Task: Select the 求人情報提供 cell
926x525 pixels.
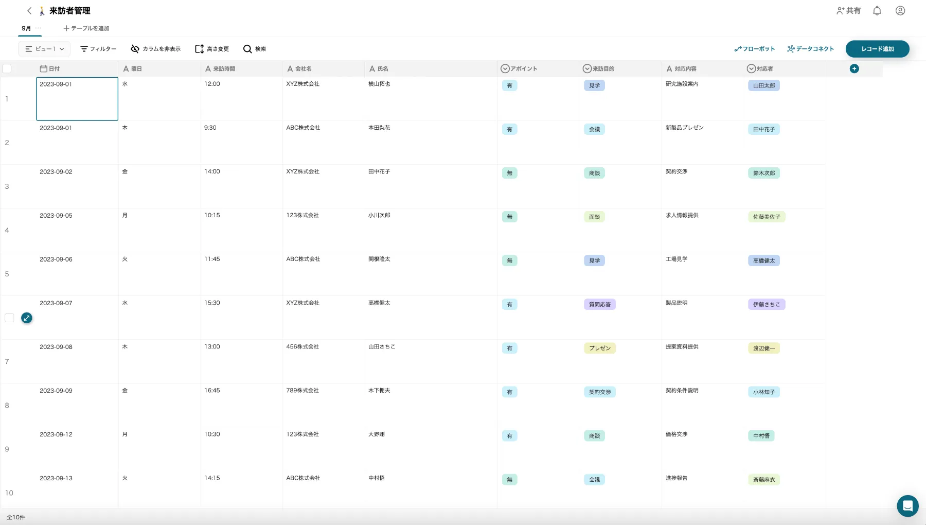Action: (x=703, y=230)
